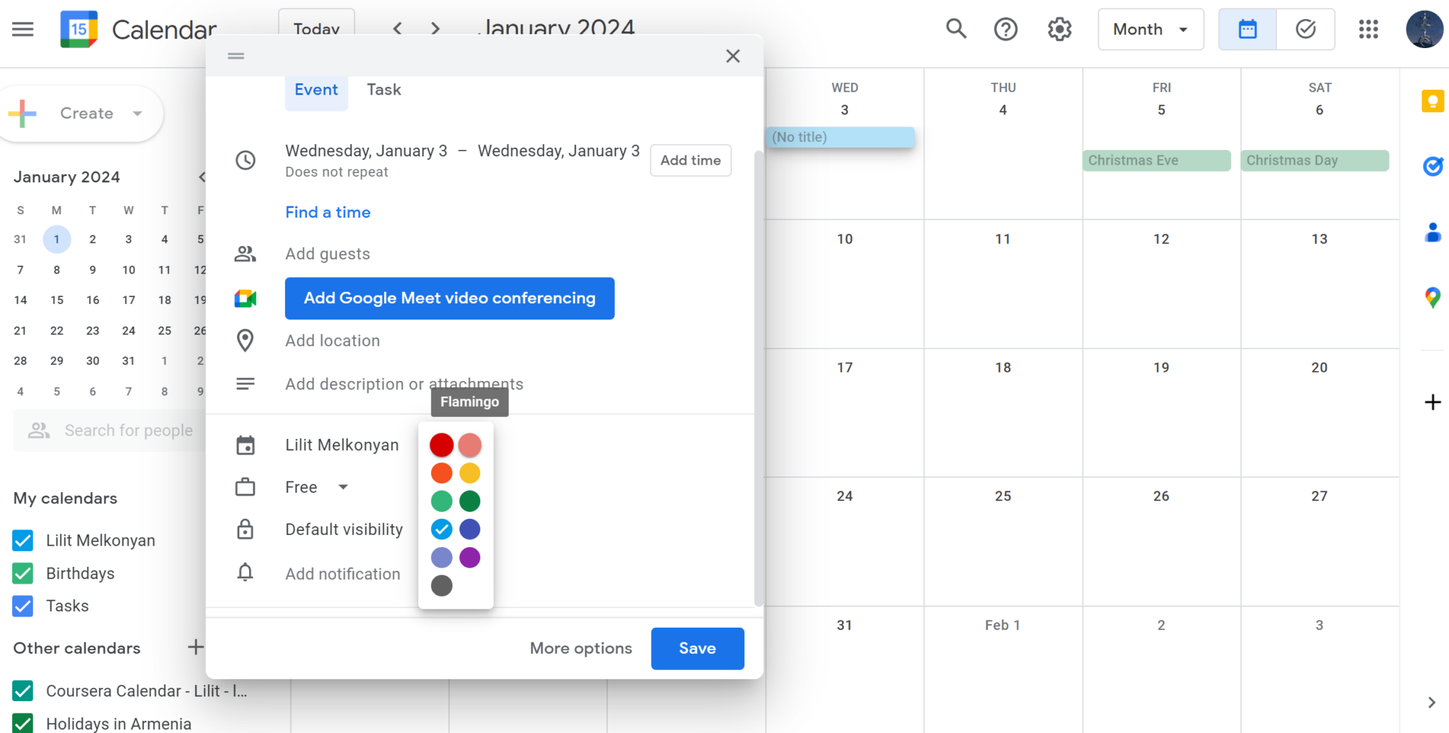Open the Contacts side panel icon
Image resolution: width=1449 pixels, height=733 pixels.
1433,232
